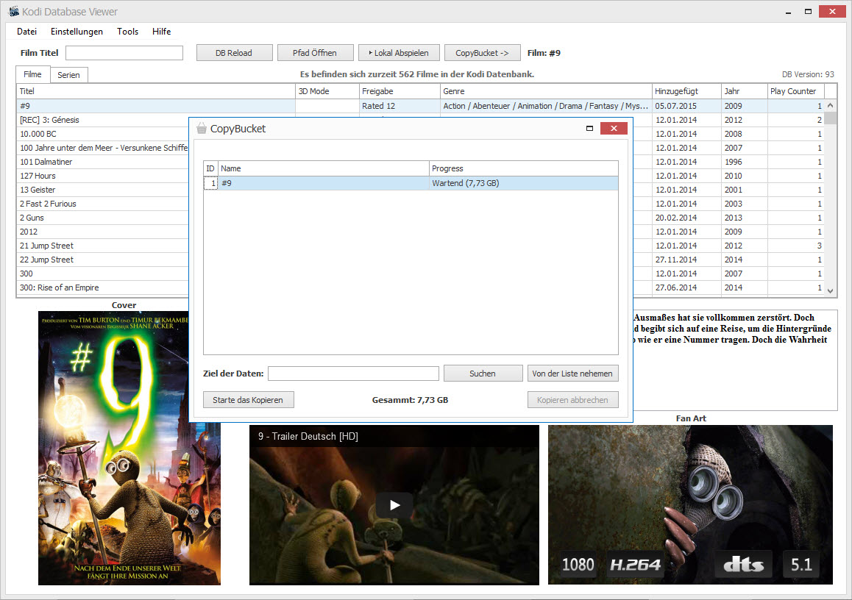Viewport: 852px width, 600px height.
Task: Click the 5.1 channels badge
Action: click(801, 565)
